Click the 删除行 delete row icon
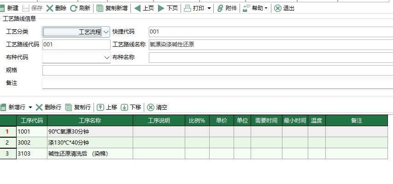 [39, 107]
